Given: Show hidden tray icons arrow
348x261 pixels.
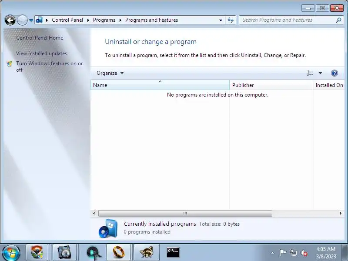Looking at the screenshot, I should tap(273, 253).
